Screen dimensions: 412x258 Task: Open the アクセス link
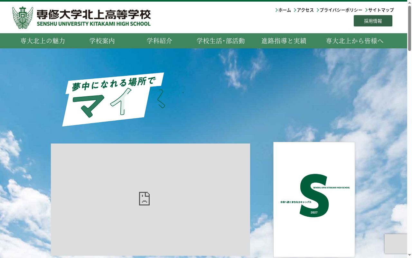tap(304, 10)
